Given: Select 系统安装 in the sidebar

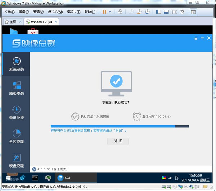Looking at the screenshot, I should [x=16, y=64].
